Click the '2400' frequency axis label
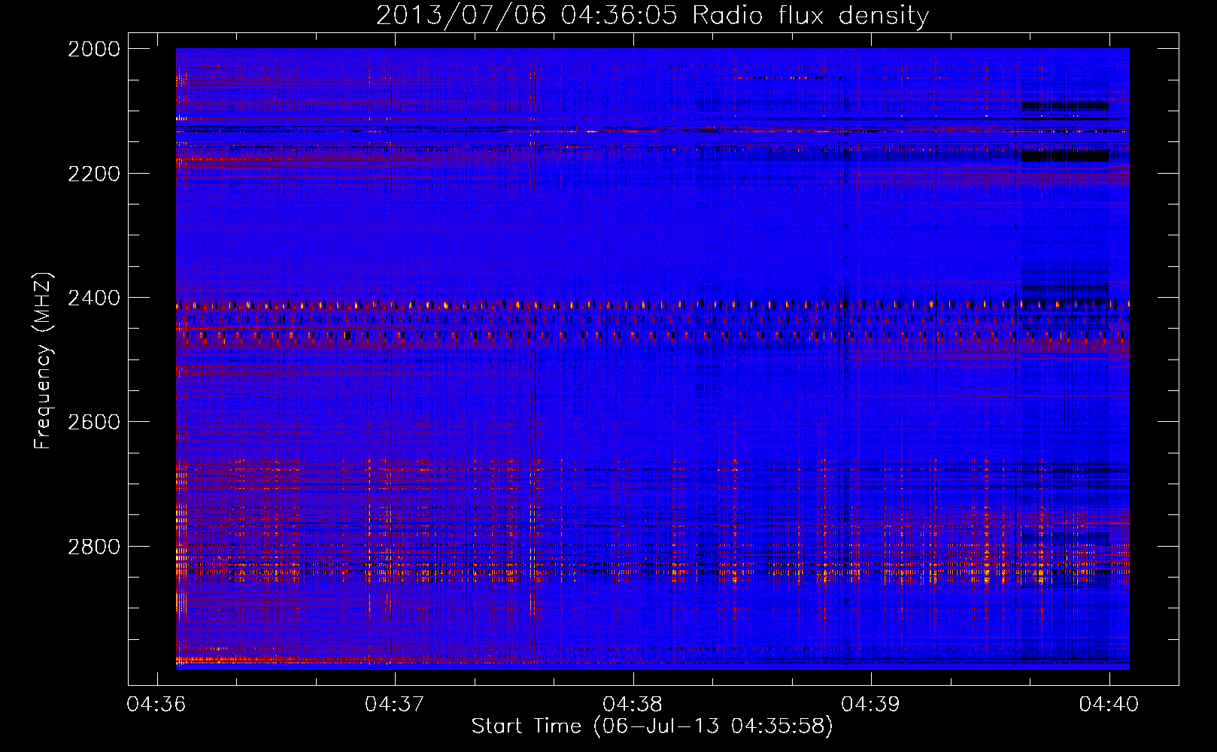This screenshot has height=752, width=1217. (x=94, y=298)
